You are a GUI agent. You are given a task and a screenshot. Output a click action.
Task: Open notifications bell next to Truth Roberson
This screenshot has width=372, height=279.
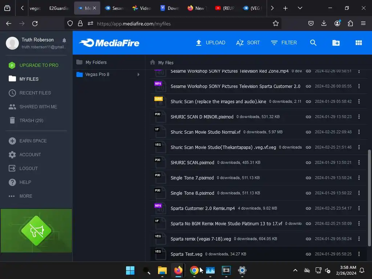coord(64,40)
